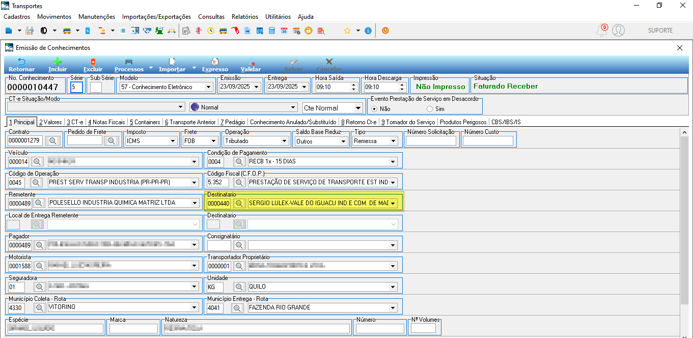
Task: Click the Número Custo input field
Action: pyautogui.click(x=488, y=141)
